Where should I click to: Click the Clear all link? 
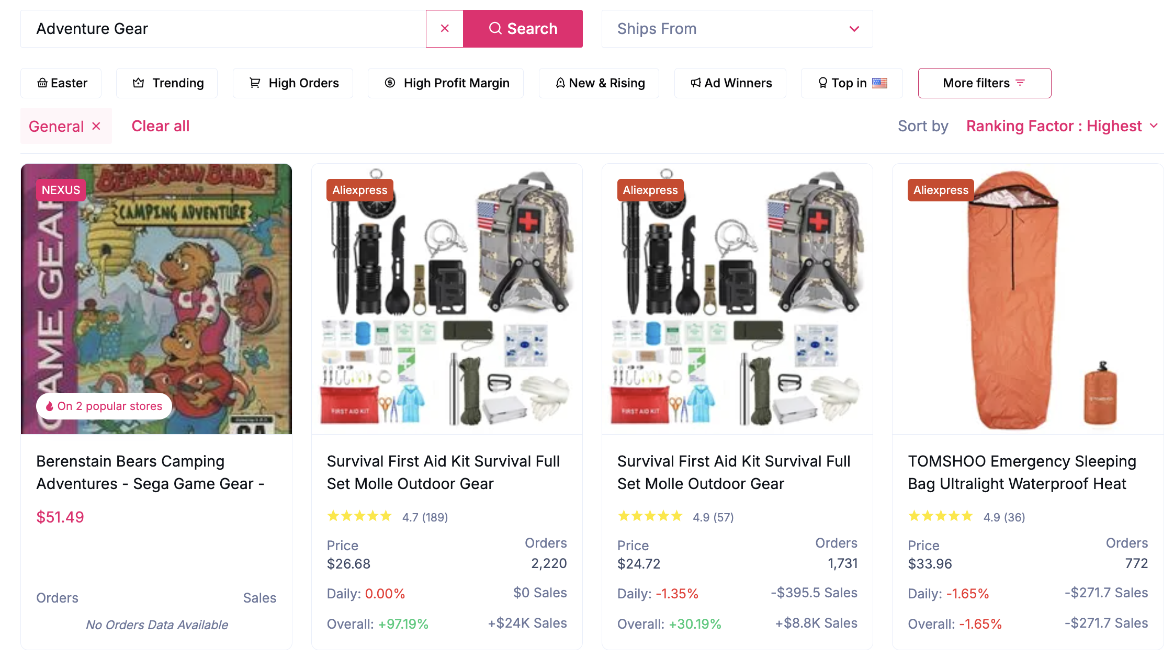(x=161, y=126)
